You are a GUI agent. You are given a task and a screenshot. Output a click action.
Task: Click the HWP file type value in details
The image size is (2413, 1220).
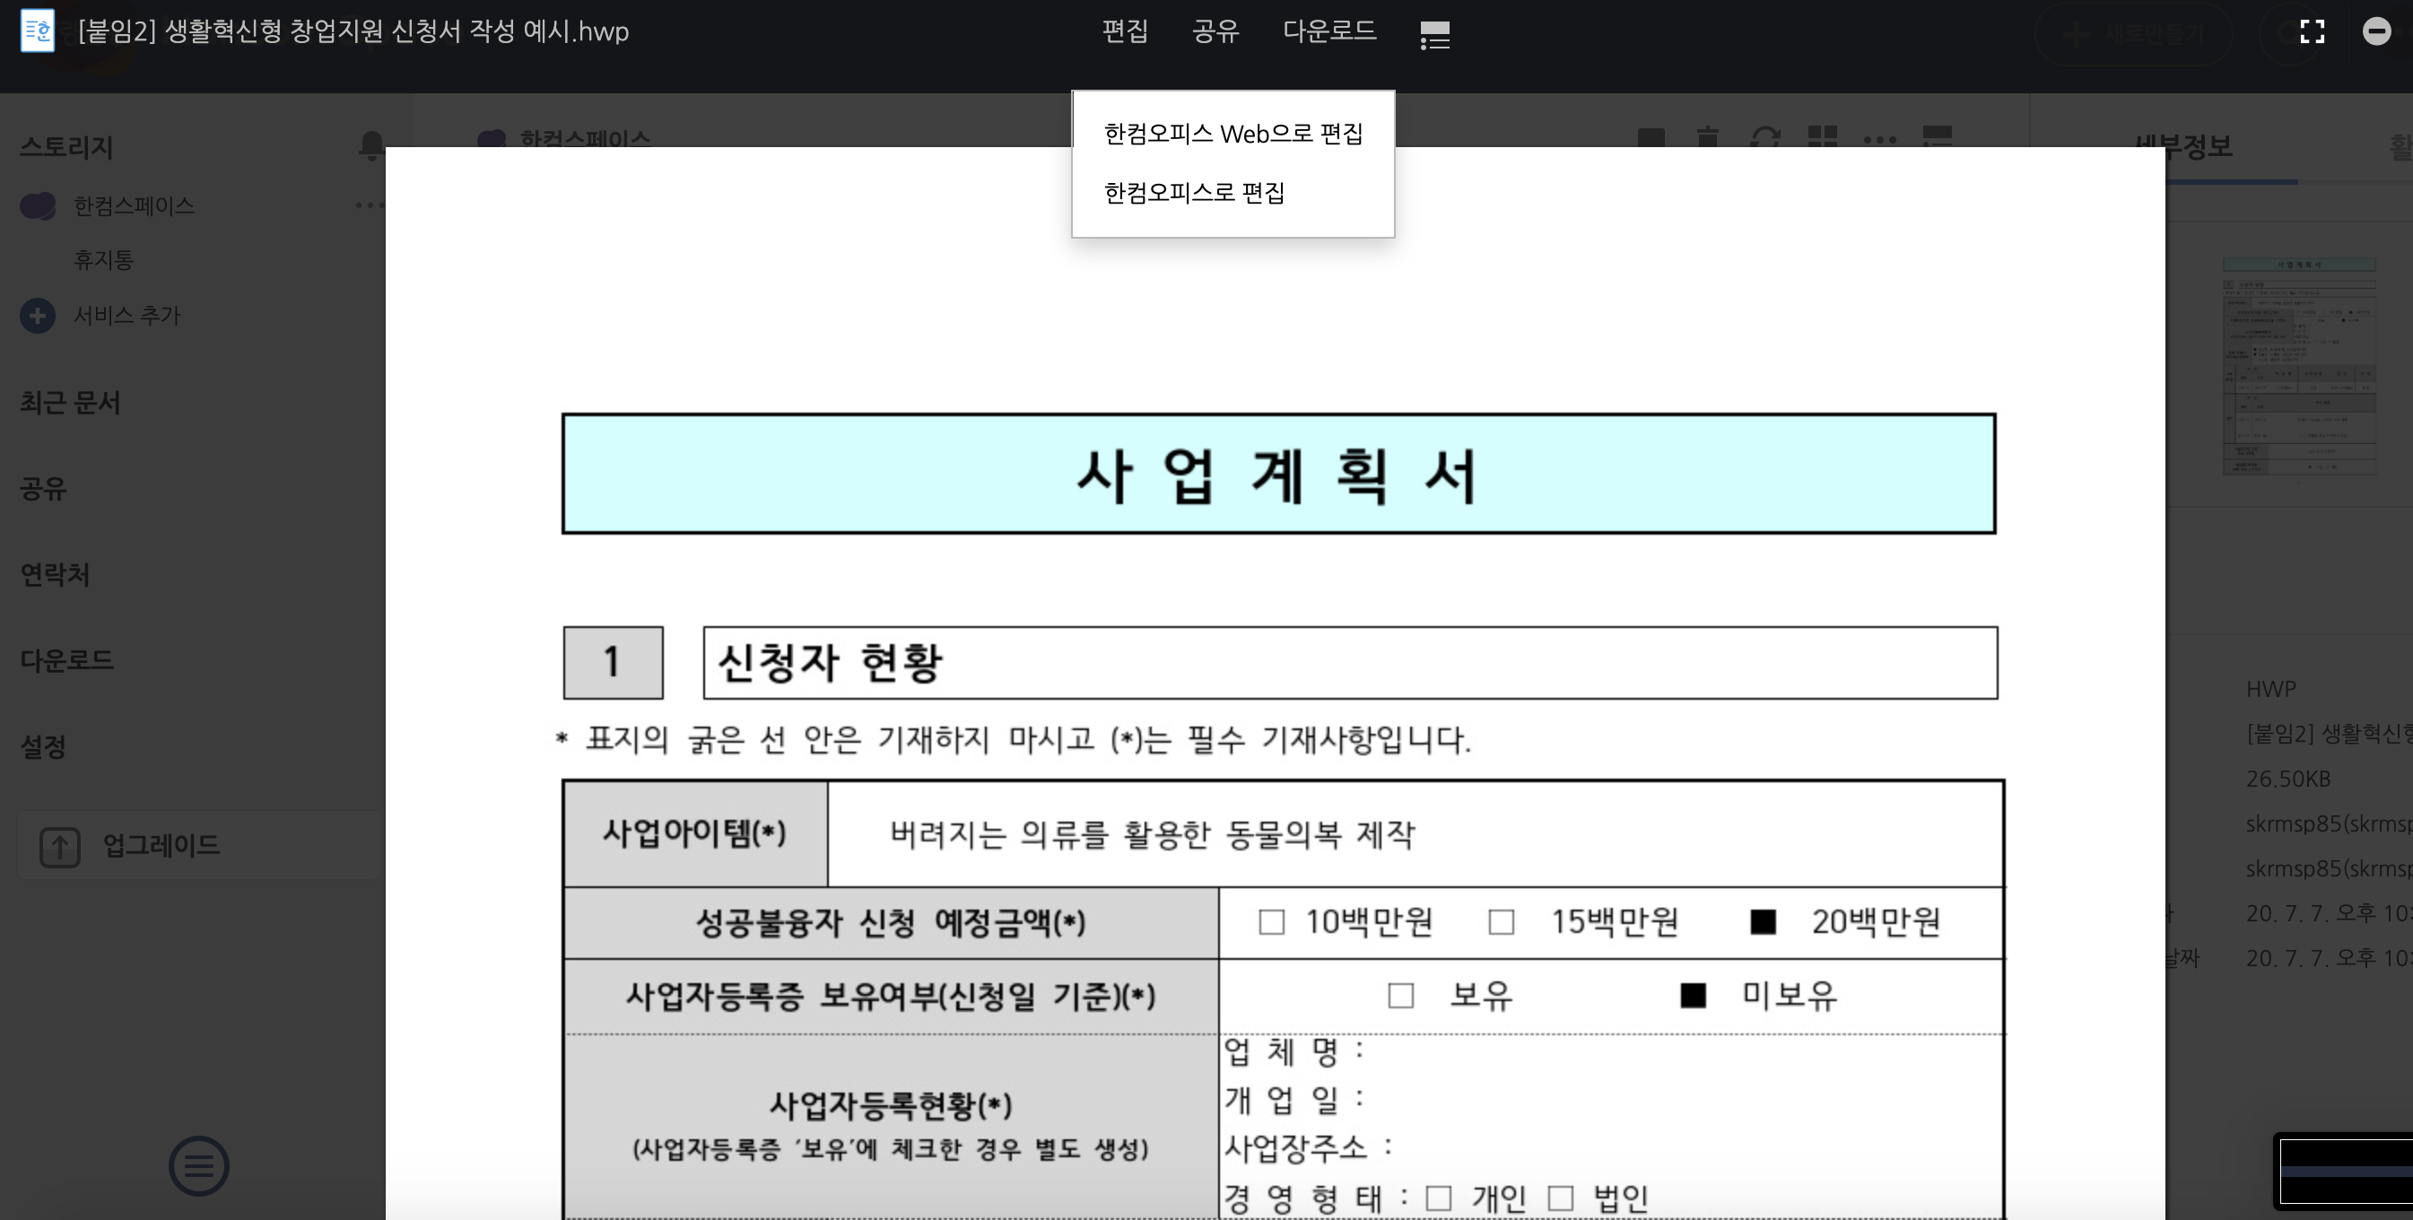(2270, 689)
